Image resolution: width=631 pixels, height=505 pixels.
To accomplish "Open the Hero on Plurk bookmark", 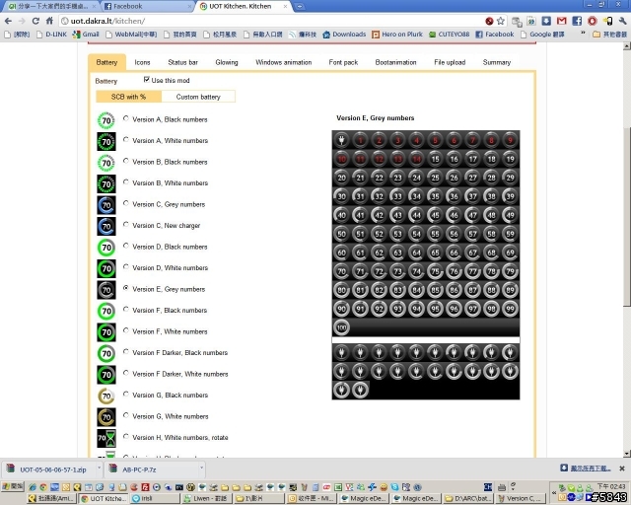I will [397, 35].
